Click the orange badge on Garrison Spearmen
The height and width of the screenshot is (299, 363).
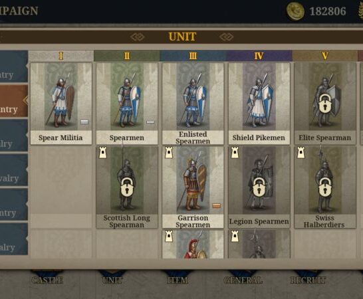(217, 205)
